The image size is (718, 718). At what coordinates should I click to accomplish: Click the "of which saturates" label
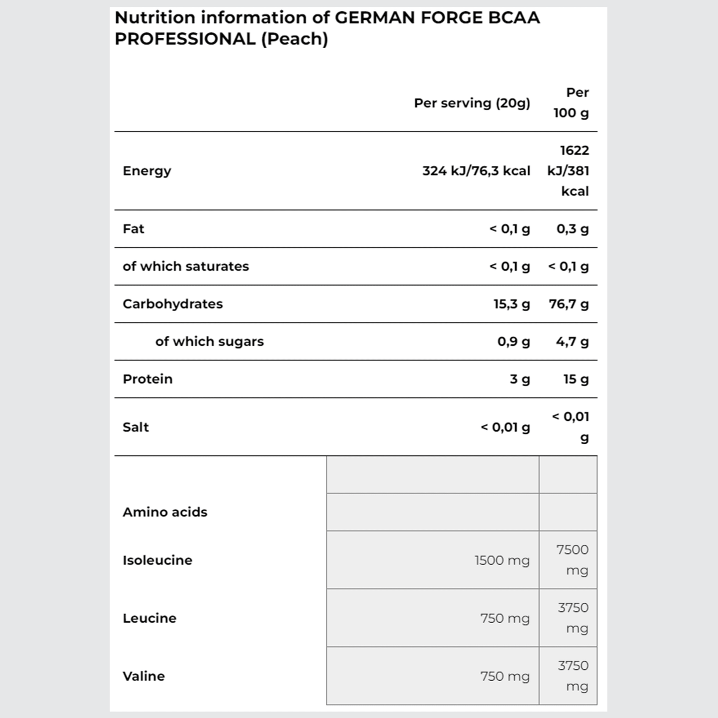click(186, 266)
